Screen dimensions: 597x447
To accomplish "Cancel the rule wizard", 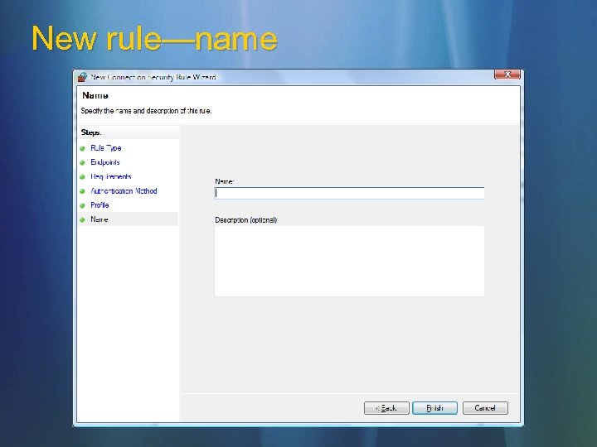I will point(485,408).
